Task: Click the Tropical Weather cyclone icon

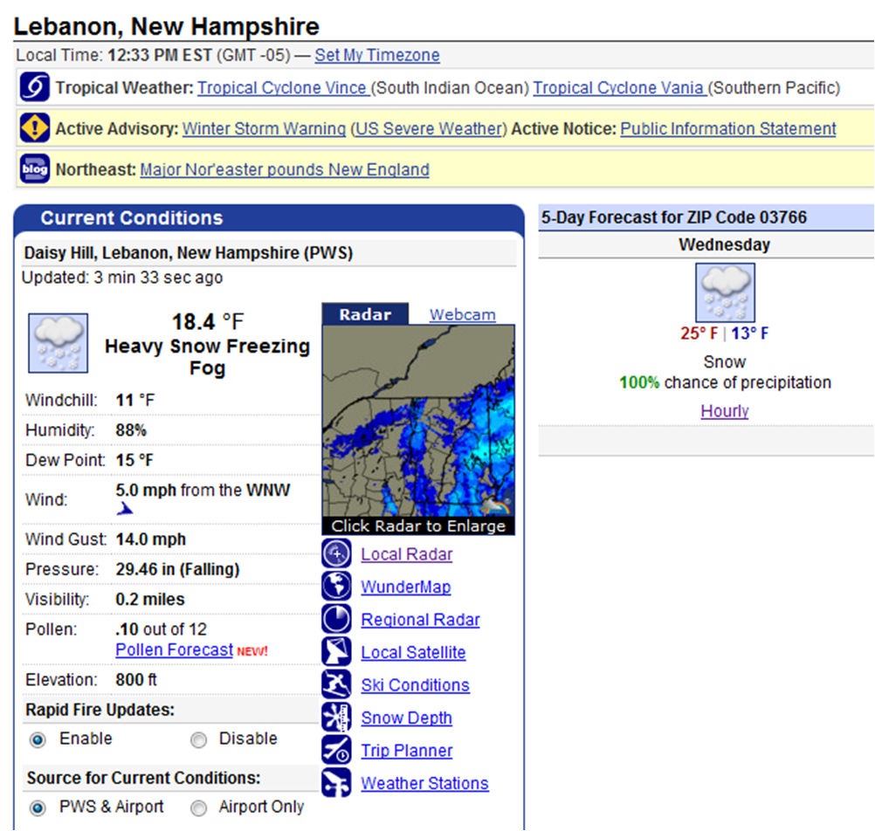Action: pyautogui.click(x=35, y=87)
